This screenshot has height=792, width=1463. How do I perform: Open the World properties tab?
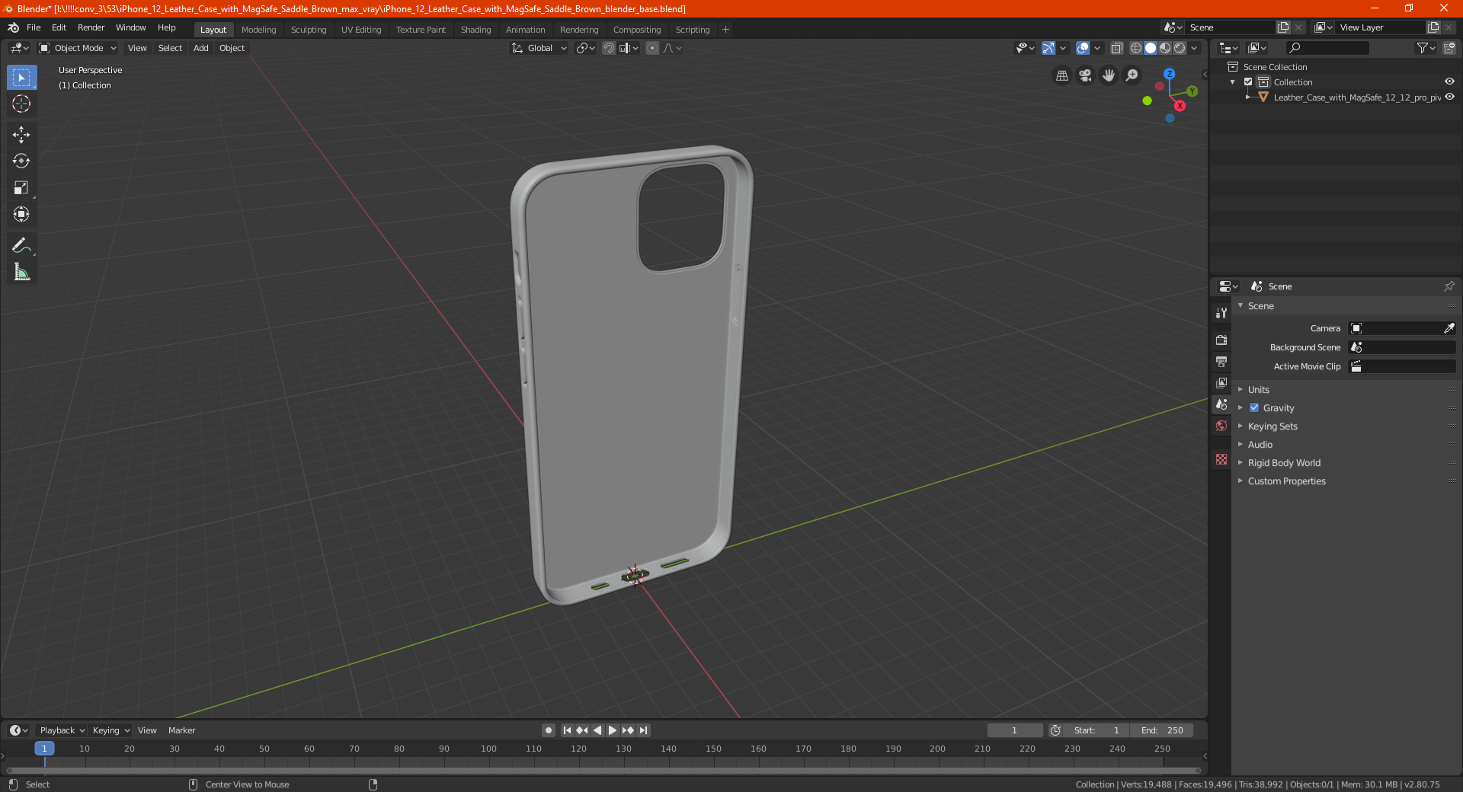(1221, 426)
